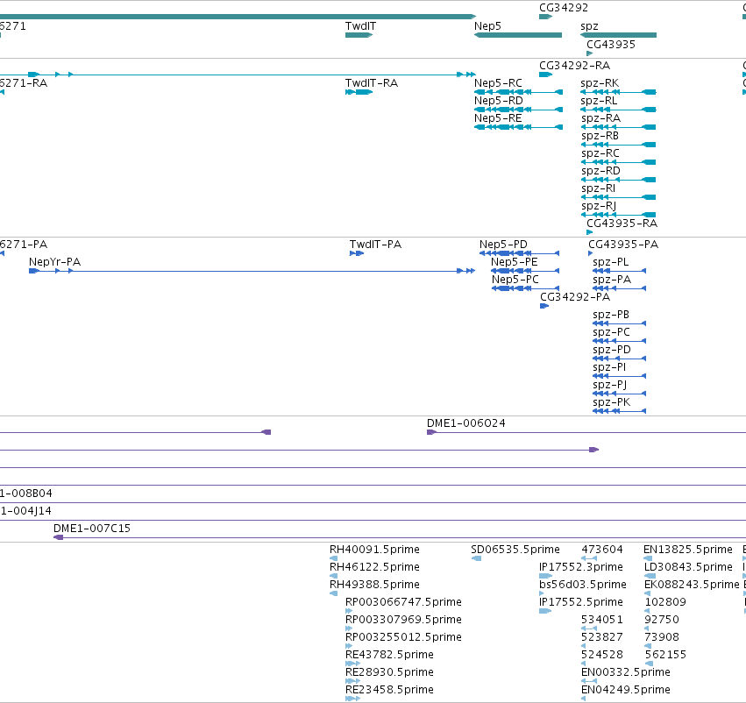Viewport: 746px width, 703px height.
Task: Click the Nep5-PD protein label
Action: pyautogui.click(x=503, y=245)
